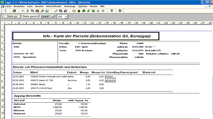Open the Fenster menu
Image resolution: width=213 pixels, height=119 pixels.
pyautogui.click(x=93, y=6)
